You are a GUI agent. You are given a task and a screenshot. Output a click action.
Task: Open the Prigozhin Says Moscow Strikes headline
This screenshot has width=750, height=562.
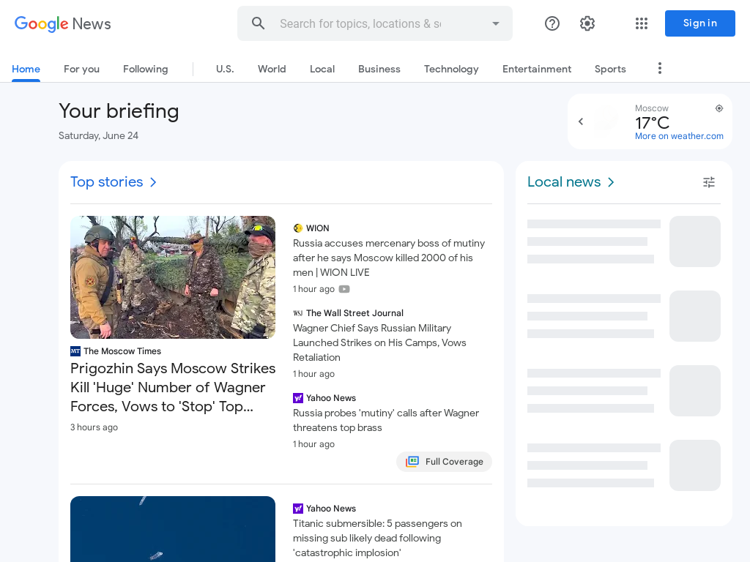click(x=173, y=387)
